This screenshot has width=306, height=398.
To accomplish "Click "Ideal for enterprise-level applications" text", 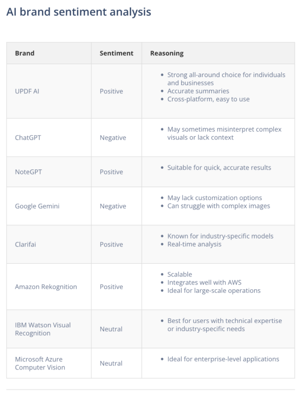I will 223,359.
